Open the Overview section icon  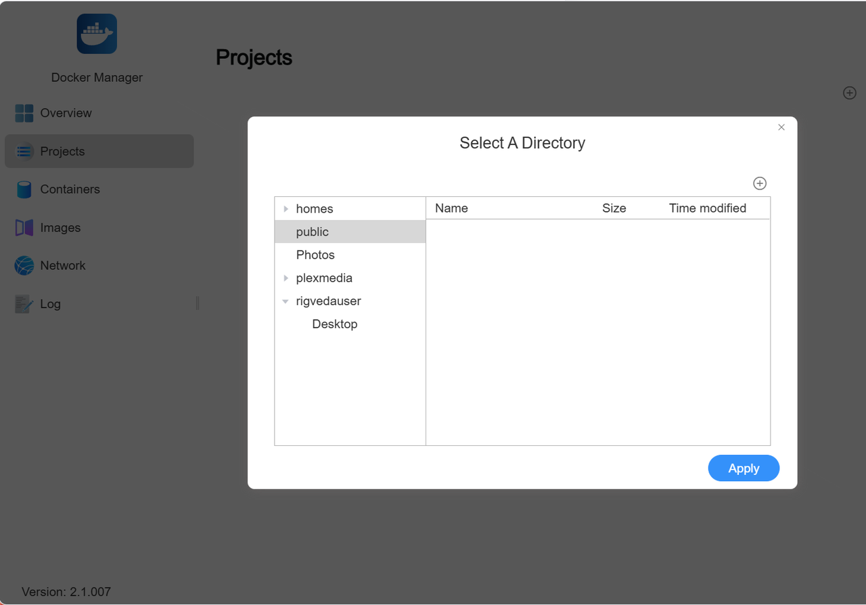click(23, 113)
